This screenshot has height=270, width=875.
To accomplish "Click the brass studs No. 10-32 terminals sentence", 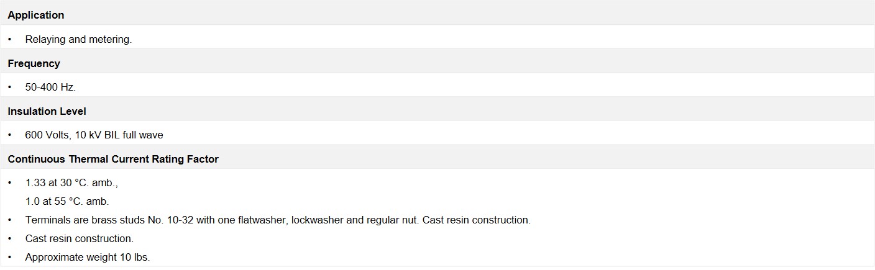I will [278, 220].
